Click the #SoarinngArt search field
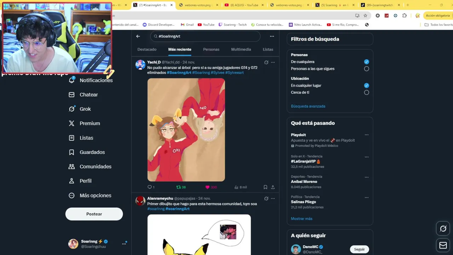 pos(205,36)
